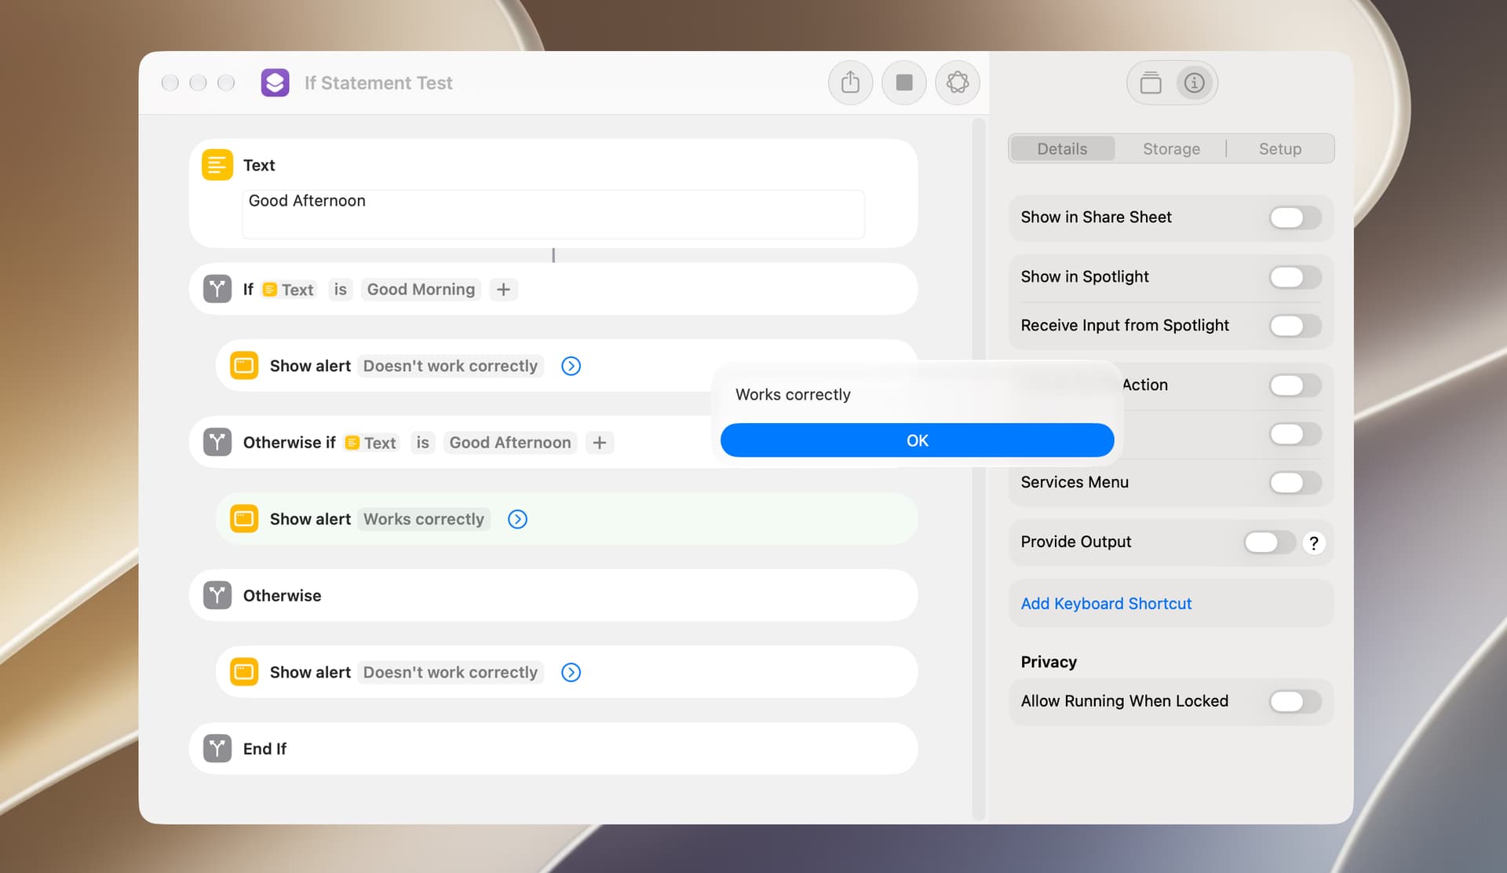Viewport: 1507px width, 873px height.
Task: Click the yellow Text action icon
Action: pos(217,165)
